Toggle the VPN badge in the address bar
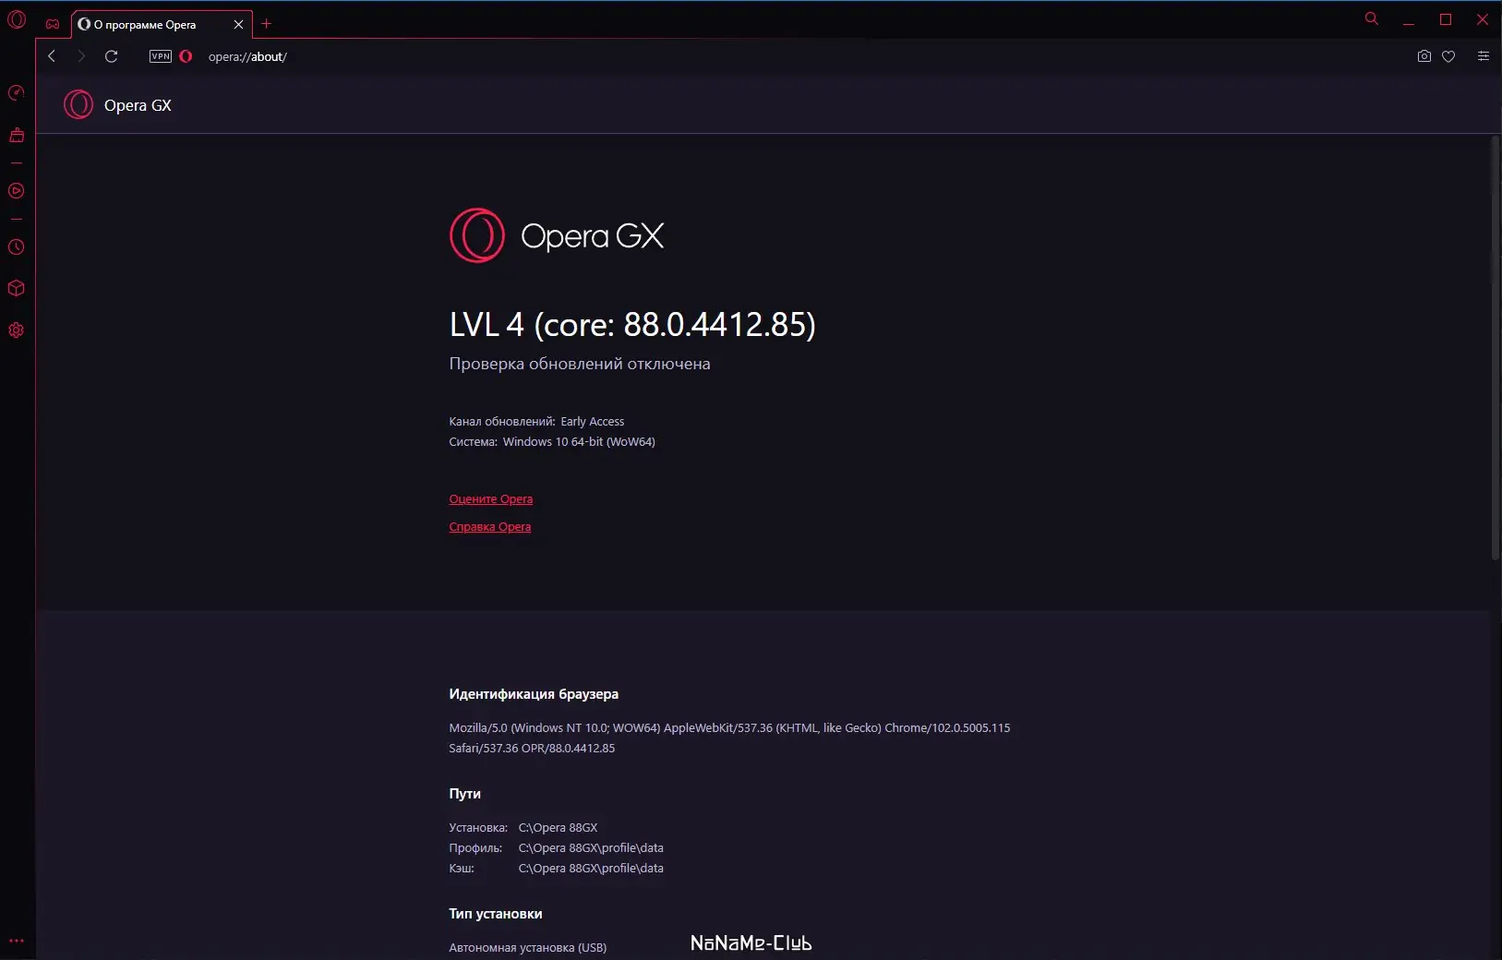This screenshot has width=1502, height=960. (161, 56)
